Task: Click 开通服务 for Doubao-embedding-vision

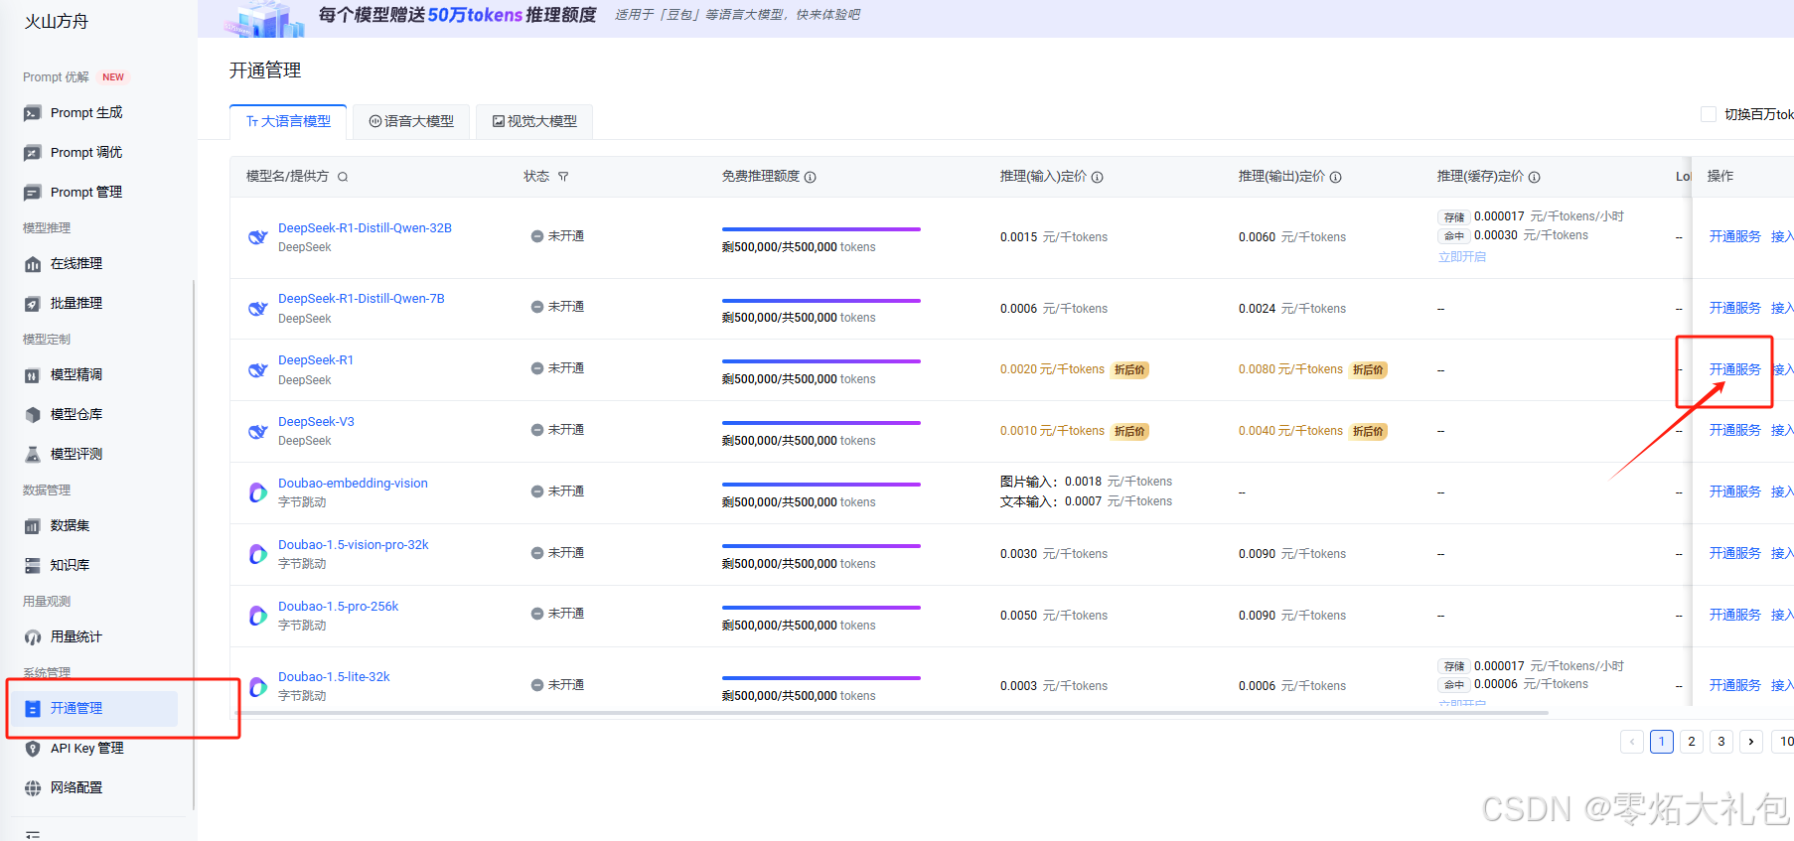Action: click(x=1734, y=491)
